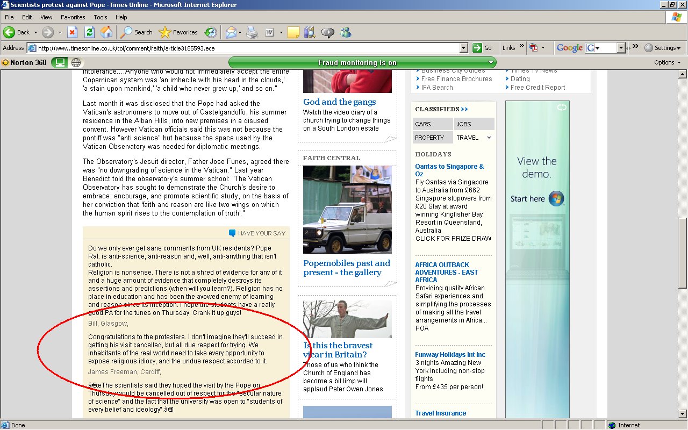Screen dimensions: 688x430
Task: Click the page icon in the address bar
Action: coord(32,48)
